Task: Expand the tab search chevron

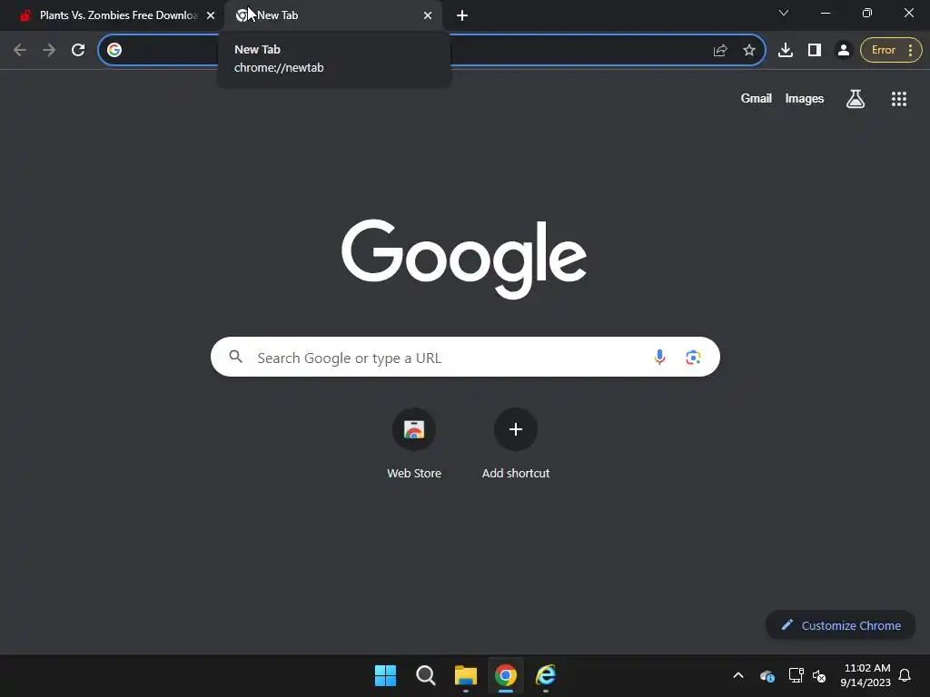Action: tap(784, 13)
